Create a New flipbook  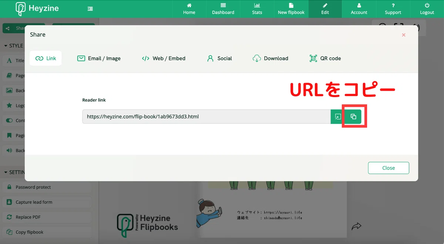pos(291,9)
